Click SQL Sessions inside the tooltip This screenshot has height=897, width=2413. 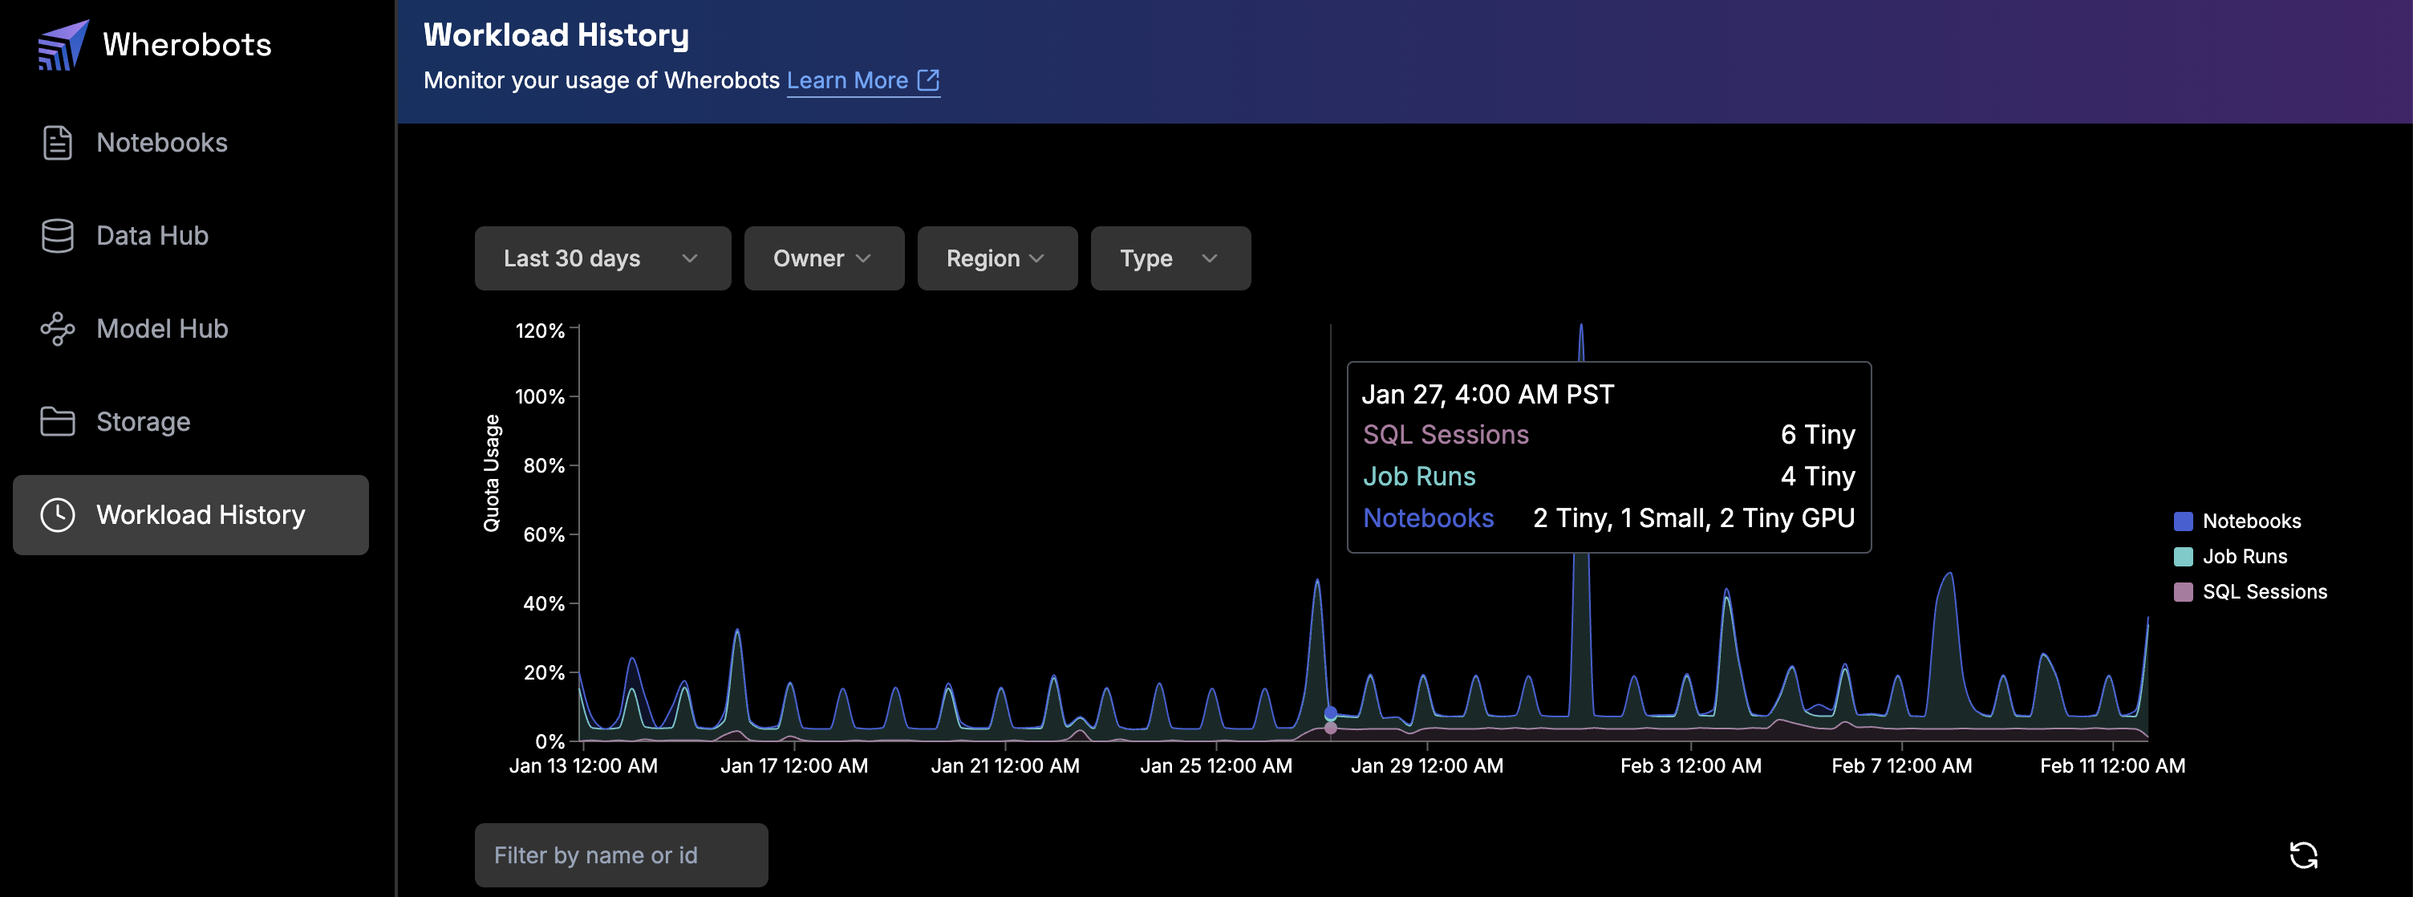tap(1446, 434)
